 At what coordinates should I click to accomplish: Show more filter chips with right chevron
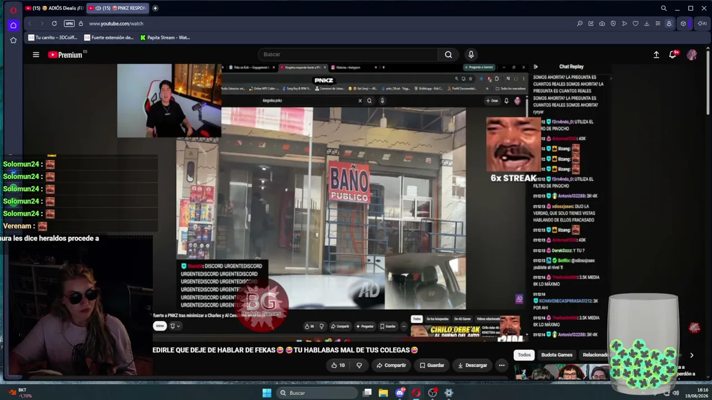(x=691, y=355)
